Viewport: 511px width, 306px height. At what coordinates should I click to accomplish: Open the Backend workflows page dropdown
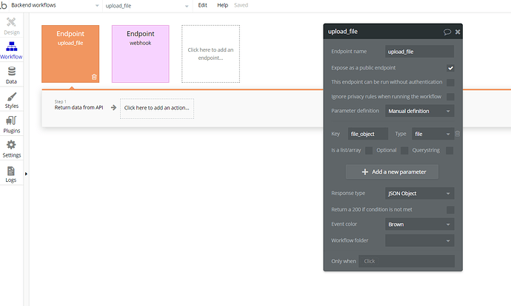[x=54, y=5]
